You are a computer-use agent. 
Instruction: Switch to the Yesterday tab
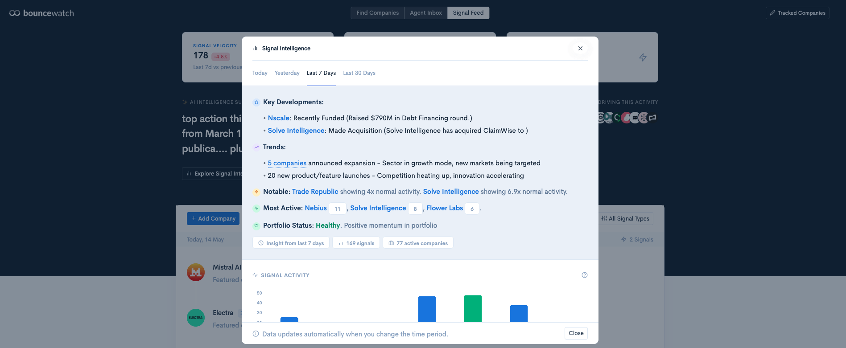(287, 73)
